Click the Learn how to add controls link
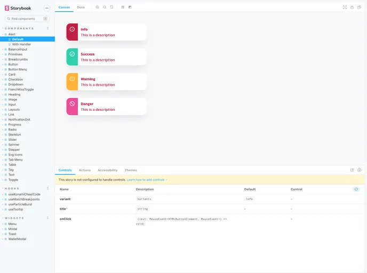This screenshot has height=273, width=367. click(147, 180)
